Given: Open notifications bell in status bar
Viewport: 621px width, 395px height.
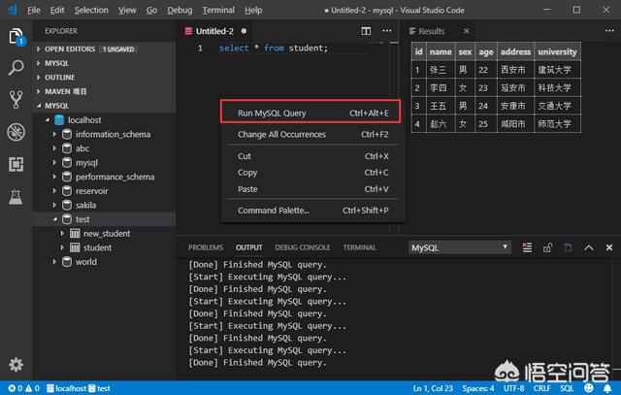Looking at the screenshot, I should [x=607, y=388].
